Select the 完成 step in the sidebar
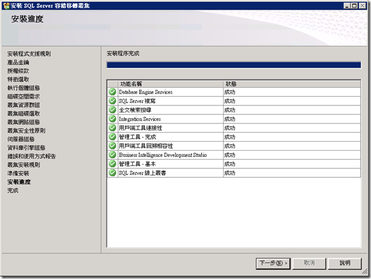 coord(13,191)
